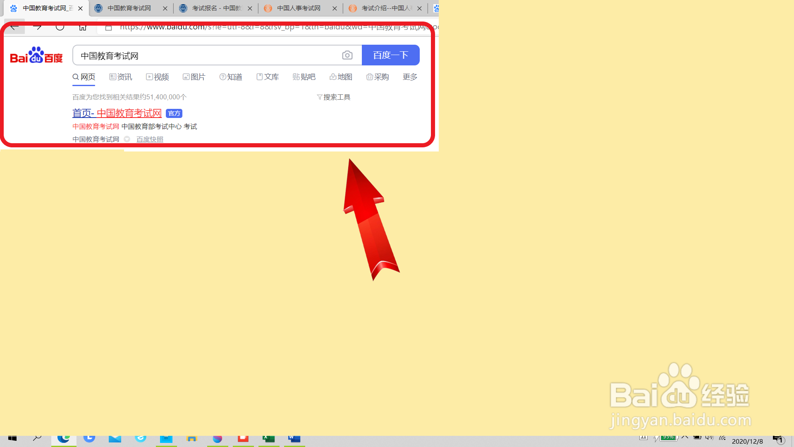This screenshot has width=794, height=447.
Task: Open the purple-orange sphere app on the taskbar
Action: click(218, 438)
